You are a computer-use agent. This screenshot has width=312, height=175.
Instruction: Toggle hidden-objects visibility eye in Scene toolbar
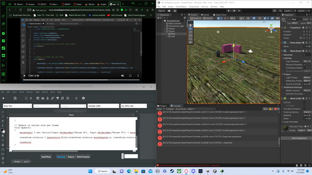[272, 18]
